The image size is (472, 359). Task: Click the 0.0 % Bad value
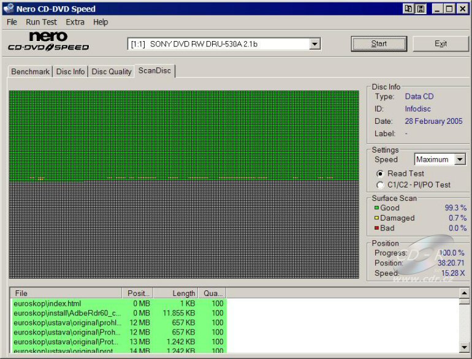457,228
